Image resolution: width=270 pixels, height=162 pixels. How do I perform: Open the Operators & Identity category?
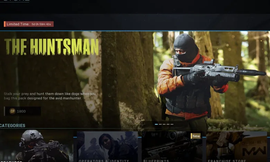point(107,146)
